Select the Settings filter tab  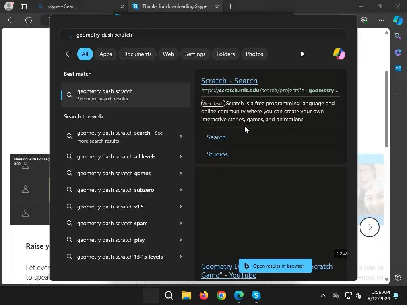(195, 54)
